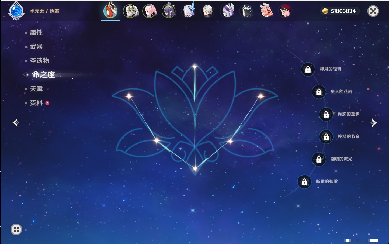
Task: Click the 水元素 / 妮露 character title
Action: (x=45, y=11)
